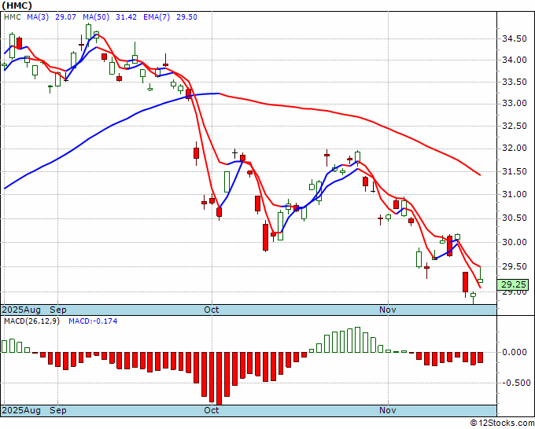This screenshot has height=429, width=535.
Task: Click the 30.00 price axis label
Action: pos(515,242)
